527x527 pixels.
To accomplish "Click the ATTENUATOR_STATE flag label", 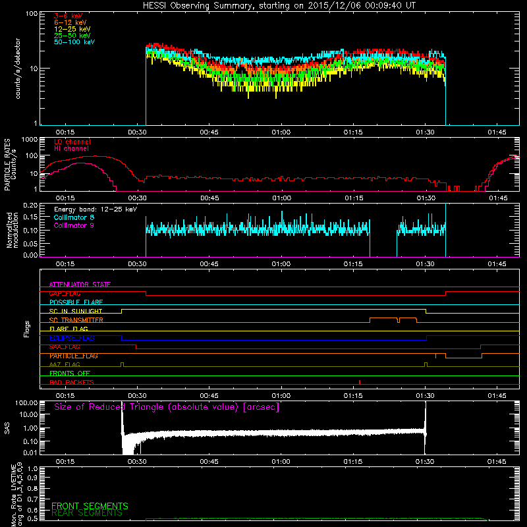I will (x=80, y=285).
